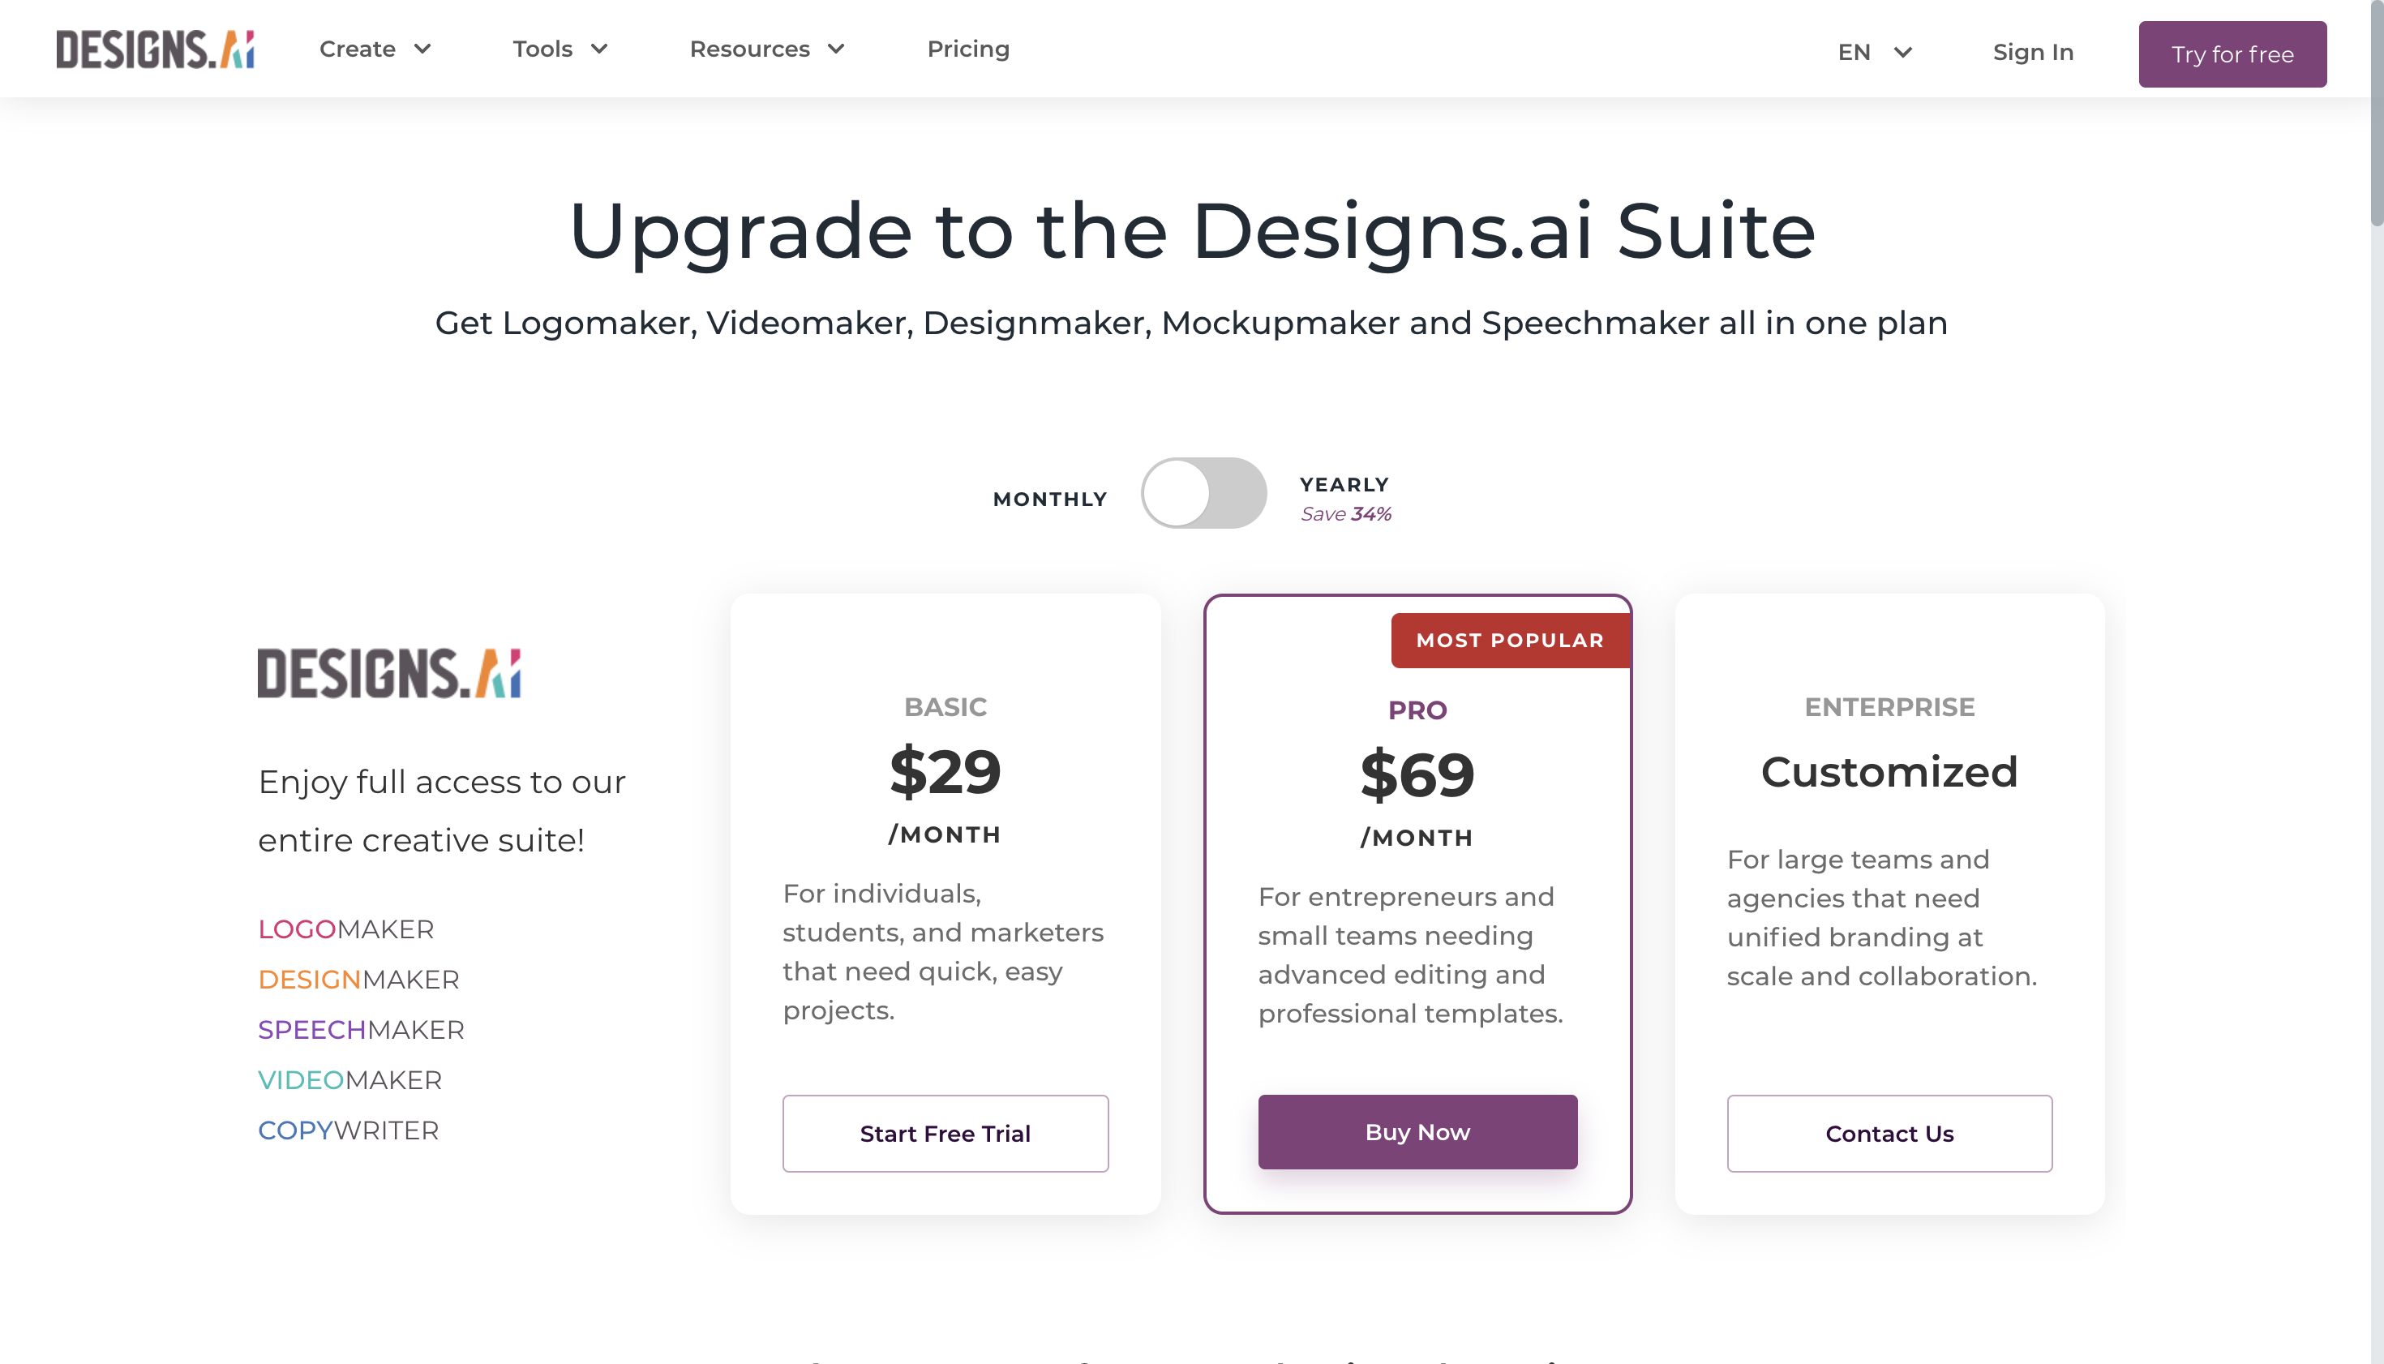Click the EN language selector icon
Viewport: 2384px width, 1364px height.
click(x=1873, y=51)
